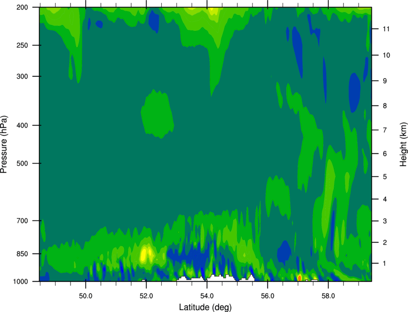Click the 54.0 latitude tick label
Screen dimensions: 408x312
click(207, 296)
